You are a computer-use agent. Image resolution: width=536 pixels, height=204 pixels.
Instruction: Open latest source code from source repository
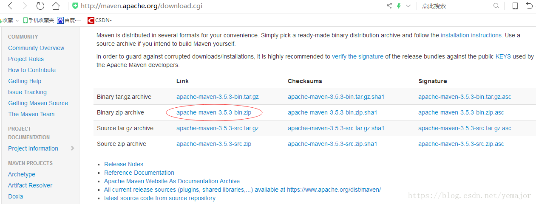[160, 198]
